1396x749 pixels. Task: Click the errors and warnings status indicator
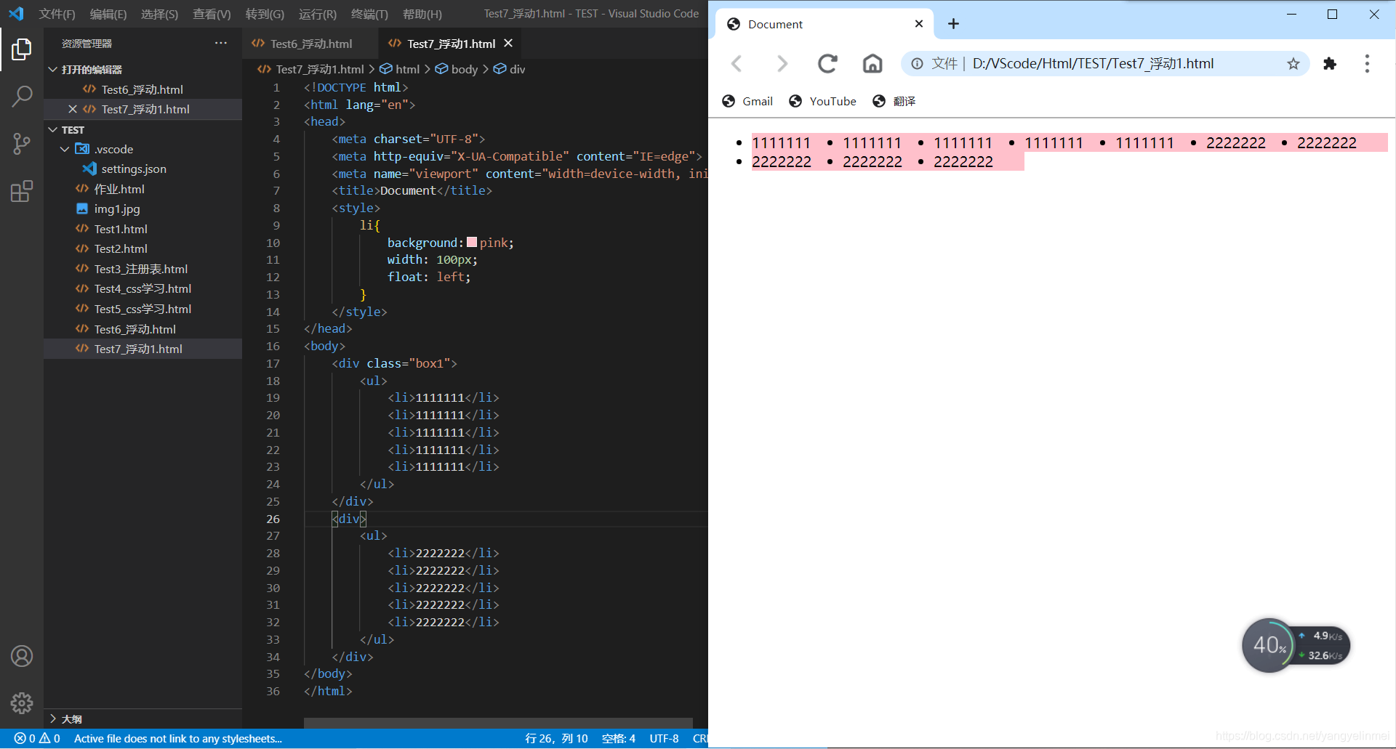pos(37,738)
